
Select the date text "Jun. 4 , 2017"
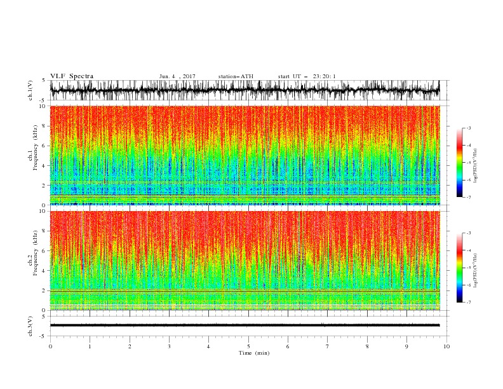tap(177, 76)
